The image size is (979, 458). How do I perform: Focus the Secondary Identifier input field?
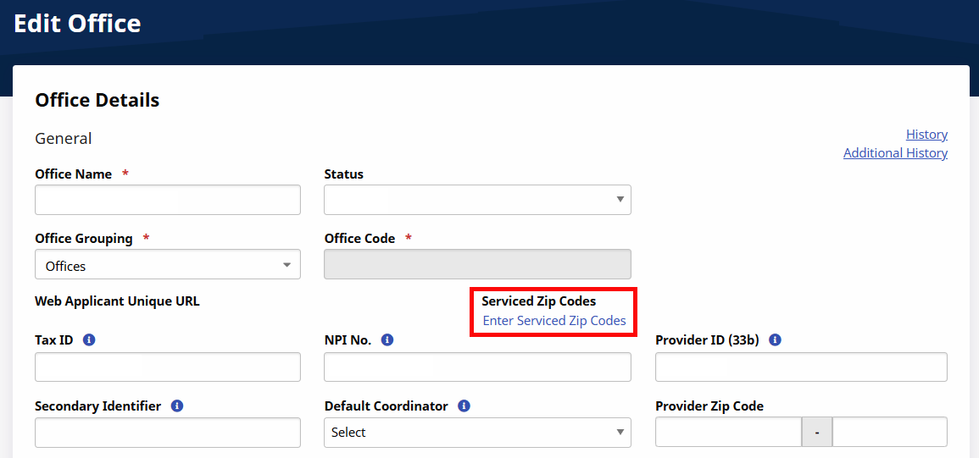point(167,433)
